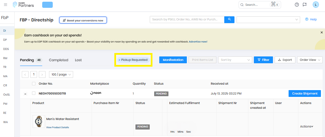The height and width of the screenshot is (137, 325).
Task: Export the orders list
Action: tap(285, 60)
